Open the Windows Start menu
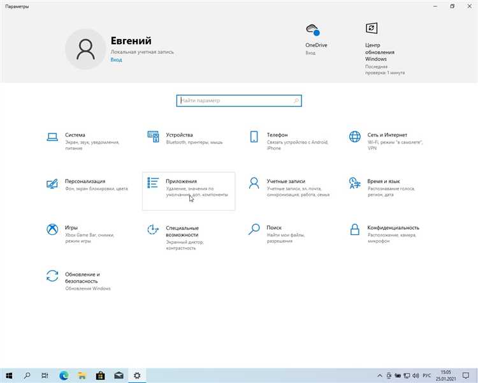The width and height of the screenshot is (478, 383). (9, 375)
